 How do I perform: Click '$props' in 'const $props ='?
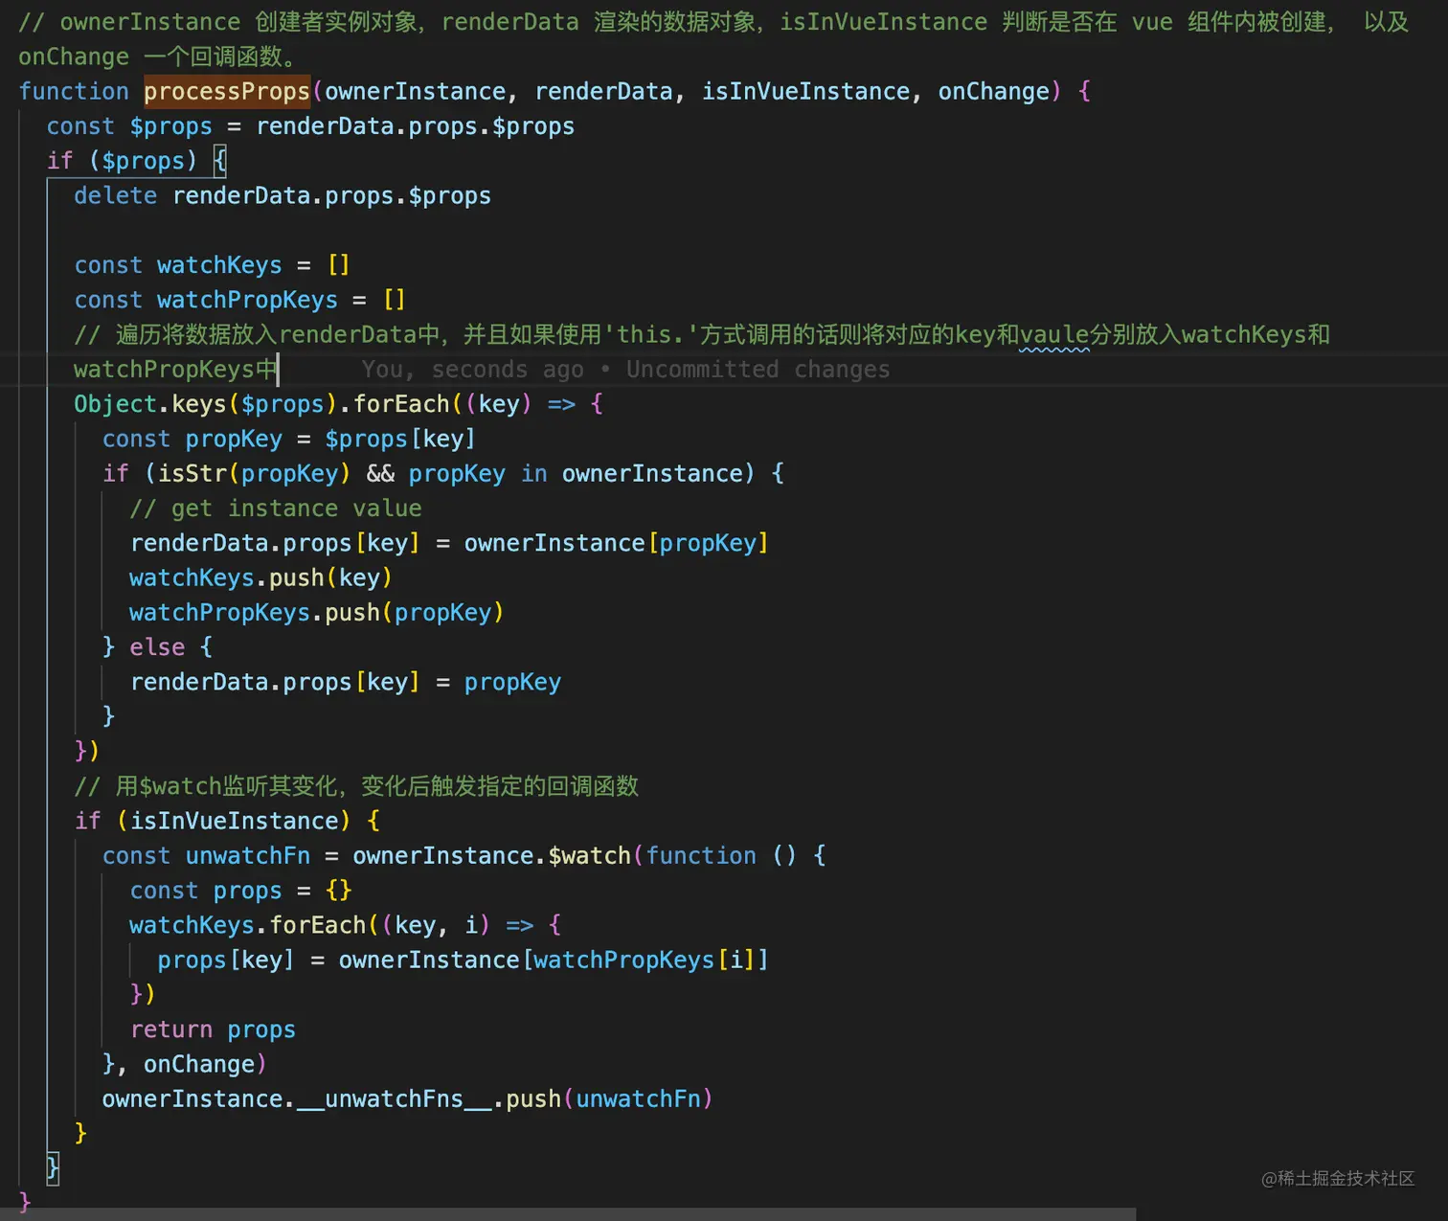(x=171, y=126)
